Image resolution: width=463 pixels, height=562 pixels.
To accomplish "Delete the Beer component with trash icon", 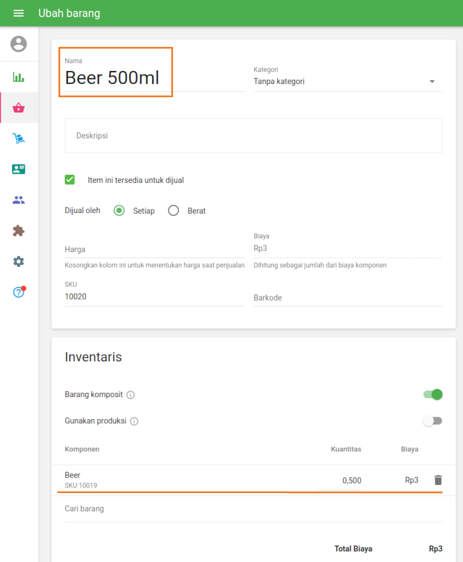I will pyautogui.click(x=438, y=480).
